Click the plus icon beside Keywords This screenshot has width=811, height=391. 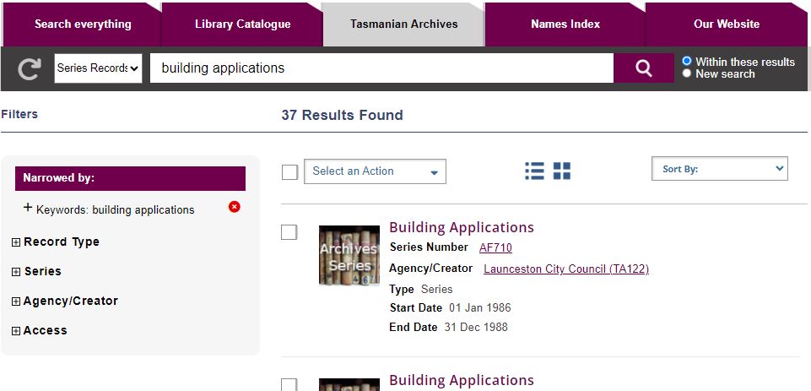coord(28,208)
